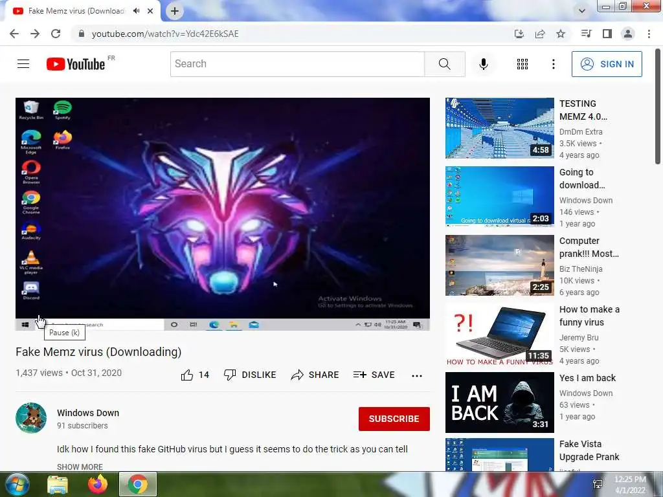Click the SHARE button
The width and height of the screenshot is (663, 497).
pyautogui.click(x=315, y=375)
